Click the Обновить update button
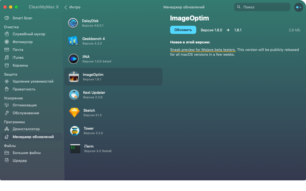 coord(183,30)
